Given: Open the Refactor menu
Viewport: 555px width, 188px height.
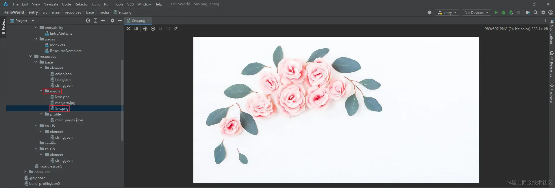Looking at the screenshot, I should (x=82, y=4).
